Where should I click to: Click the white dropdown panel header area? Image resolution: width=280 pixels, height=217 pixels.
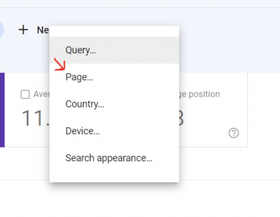[x=114, y=31]
